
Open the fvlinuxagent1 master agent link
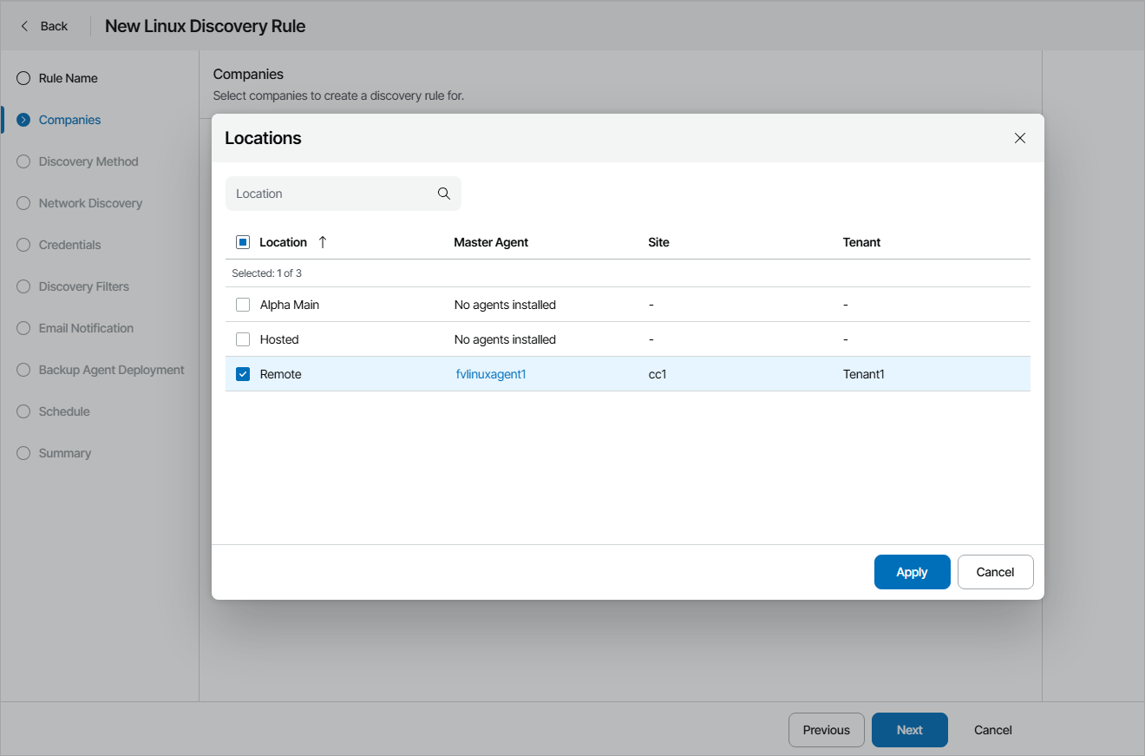(491, 374)
